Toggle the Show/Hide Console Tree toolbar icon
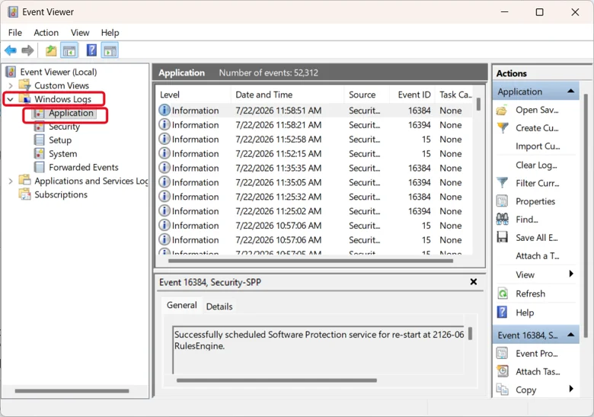The height and width of the screenshot is (417, 594). click(x=69, y=50)
